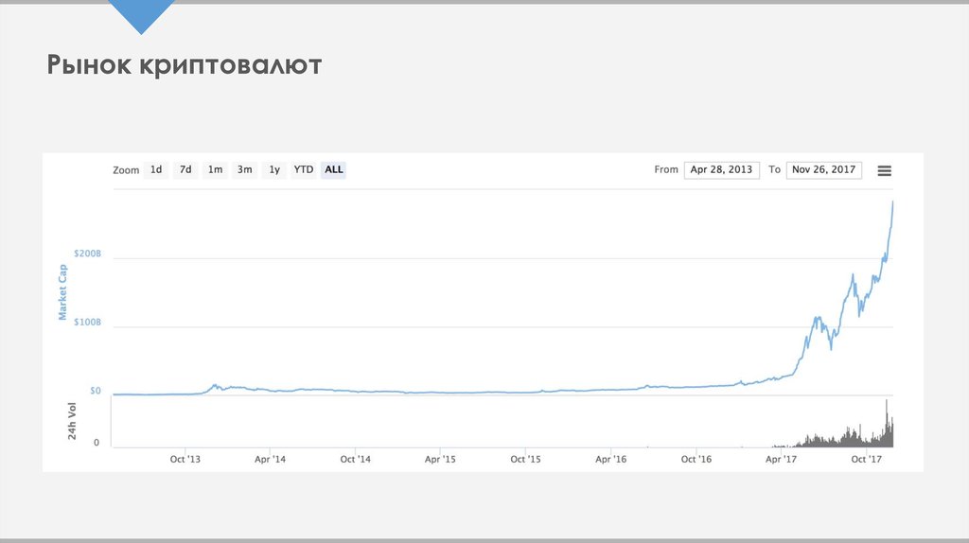
Task: Click the Market Cap axis title
Action: click(x=63, y=292)
